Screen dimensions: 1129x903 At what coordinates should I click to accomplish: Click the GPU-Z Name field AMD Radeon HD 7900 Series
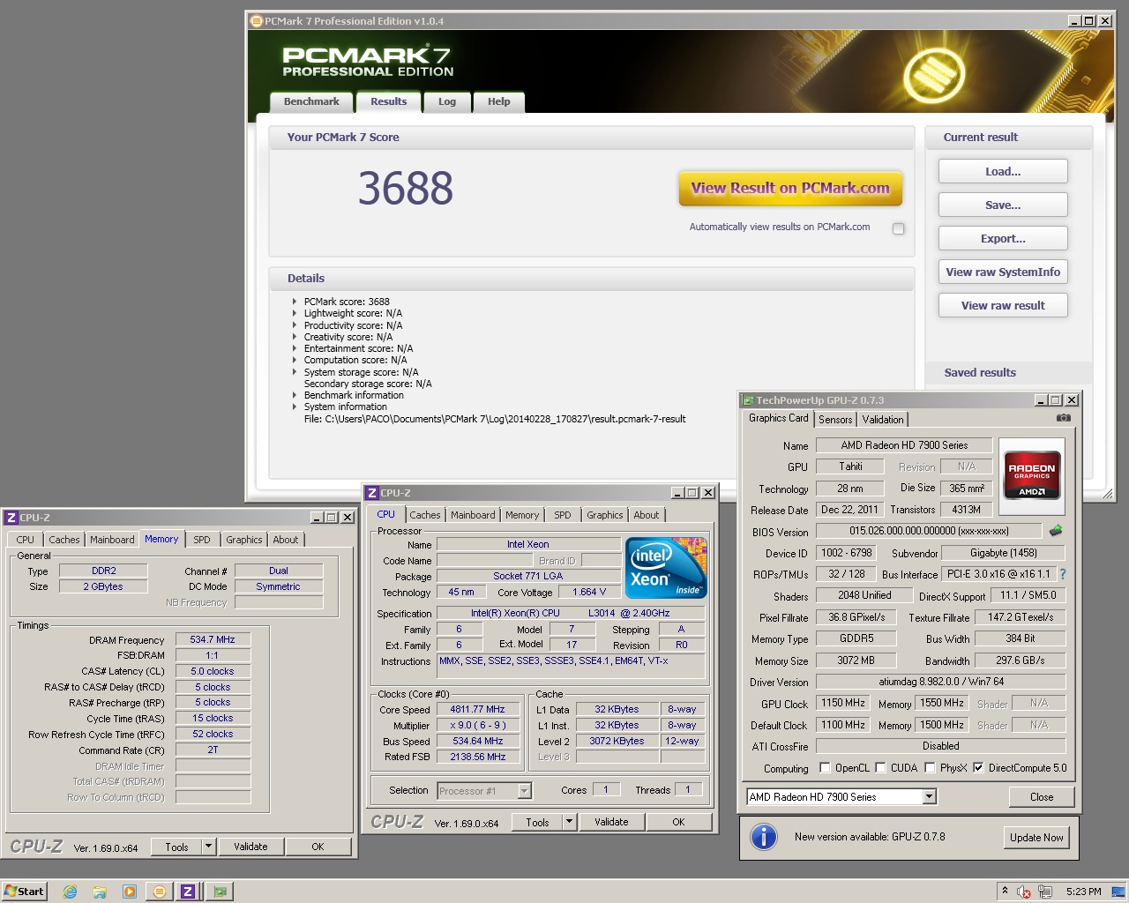pos(904,445)
